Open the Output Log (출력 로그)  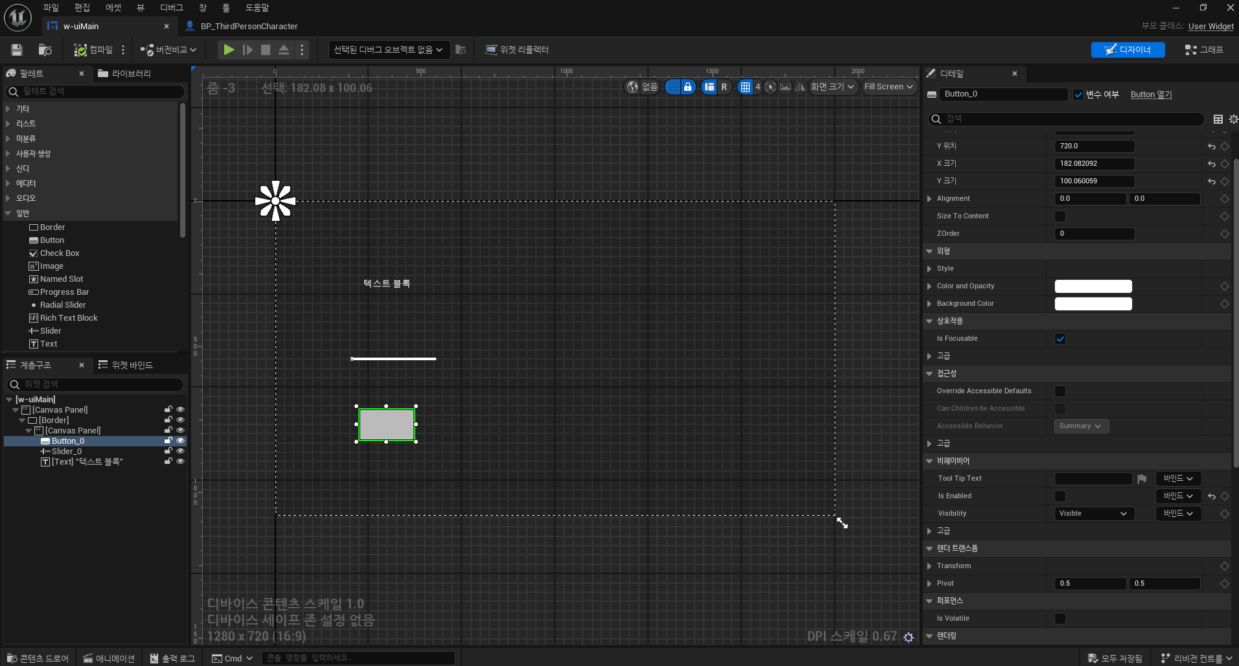click(172, 658)
